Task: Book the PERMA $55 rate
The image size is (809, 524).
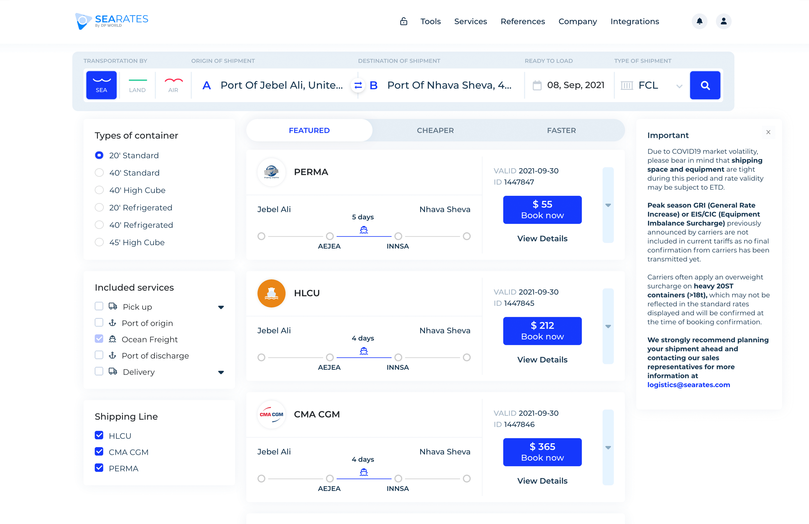Action: pos(542,210)
